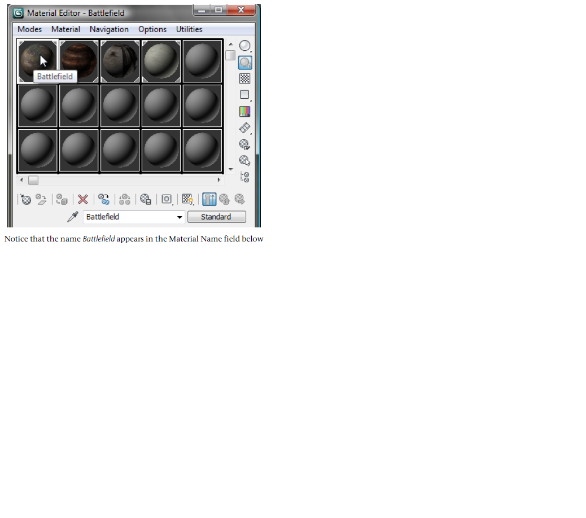The height and width of the screenshot is (518, 586).
Task: Open the Material ID Channel flyout
Action: pyautogui.click(x=167, y=199)
